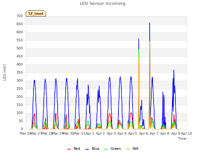Click the Apr 2 x-axis date label
This screenshot has height=155, width=206.
100,133
